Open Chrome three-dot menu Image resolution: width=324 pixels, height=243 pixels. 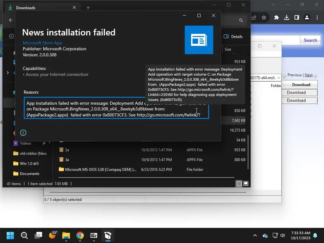click(317, 18)
